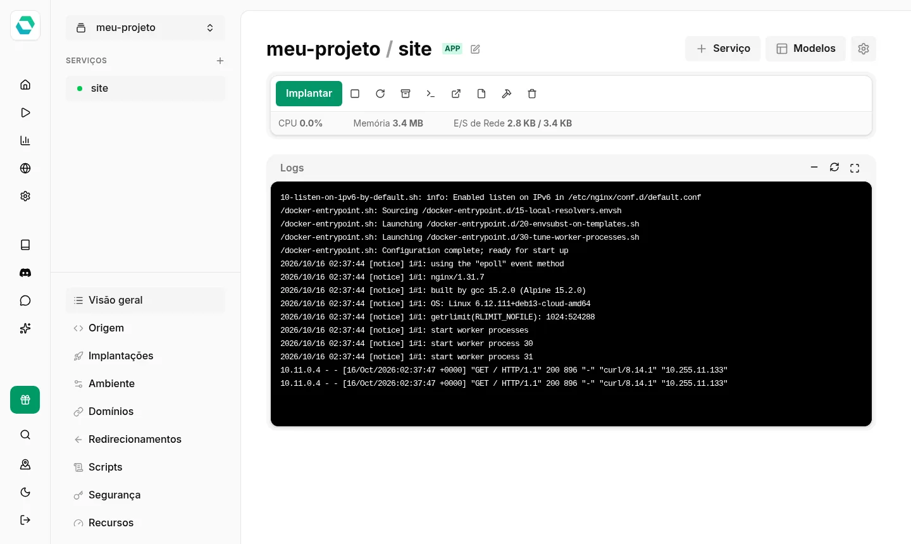
Task: Expand Logs to fullscreen
Action: click(x=855, y=168)
